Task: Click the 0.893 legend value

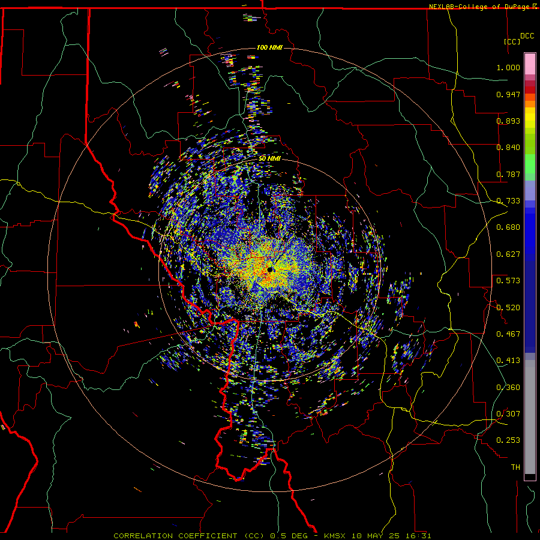Action: (508, 121)
